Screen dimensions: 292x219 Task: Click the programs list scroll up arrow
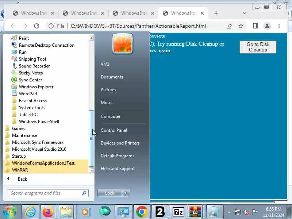91,38
